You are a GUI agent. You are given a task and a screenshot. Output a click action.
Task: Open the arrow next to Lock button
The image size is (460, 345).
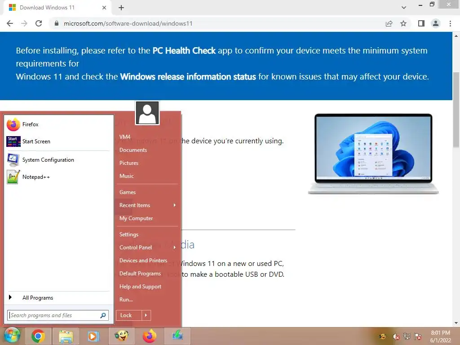(x=146, y=315)
